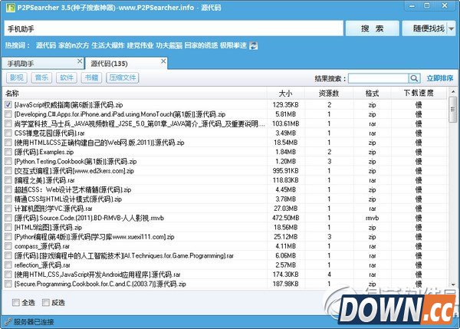Click hot keyword 极限挑速
This screenshot has height=329, width=460.
pyautogui.click(x=233, y=45)
